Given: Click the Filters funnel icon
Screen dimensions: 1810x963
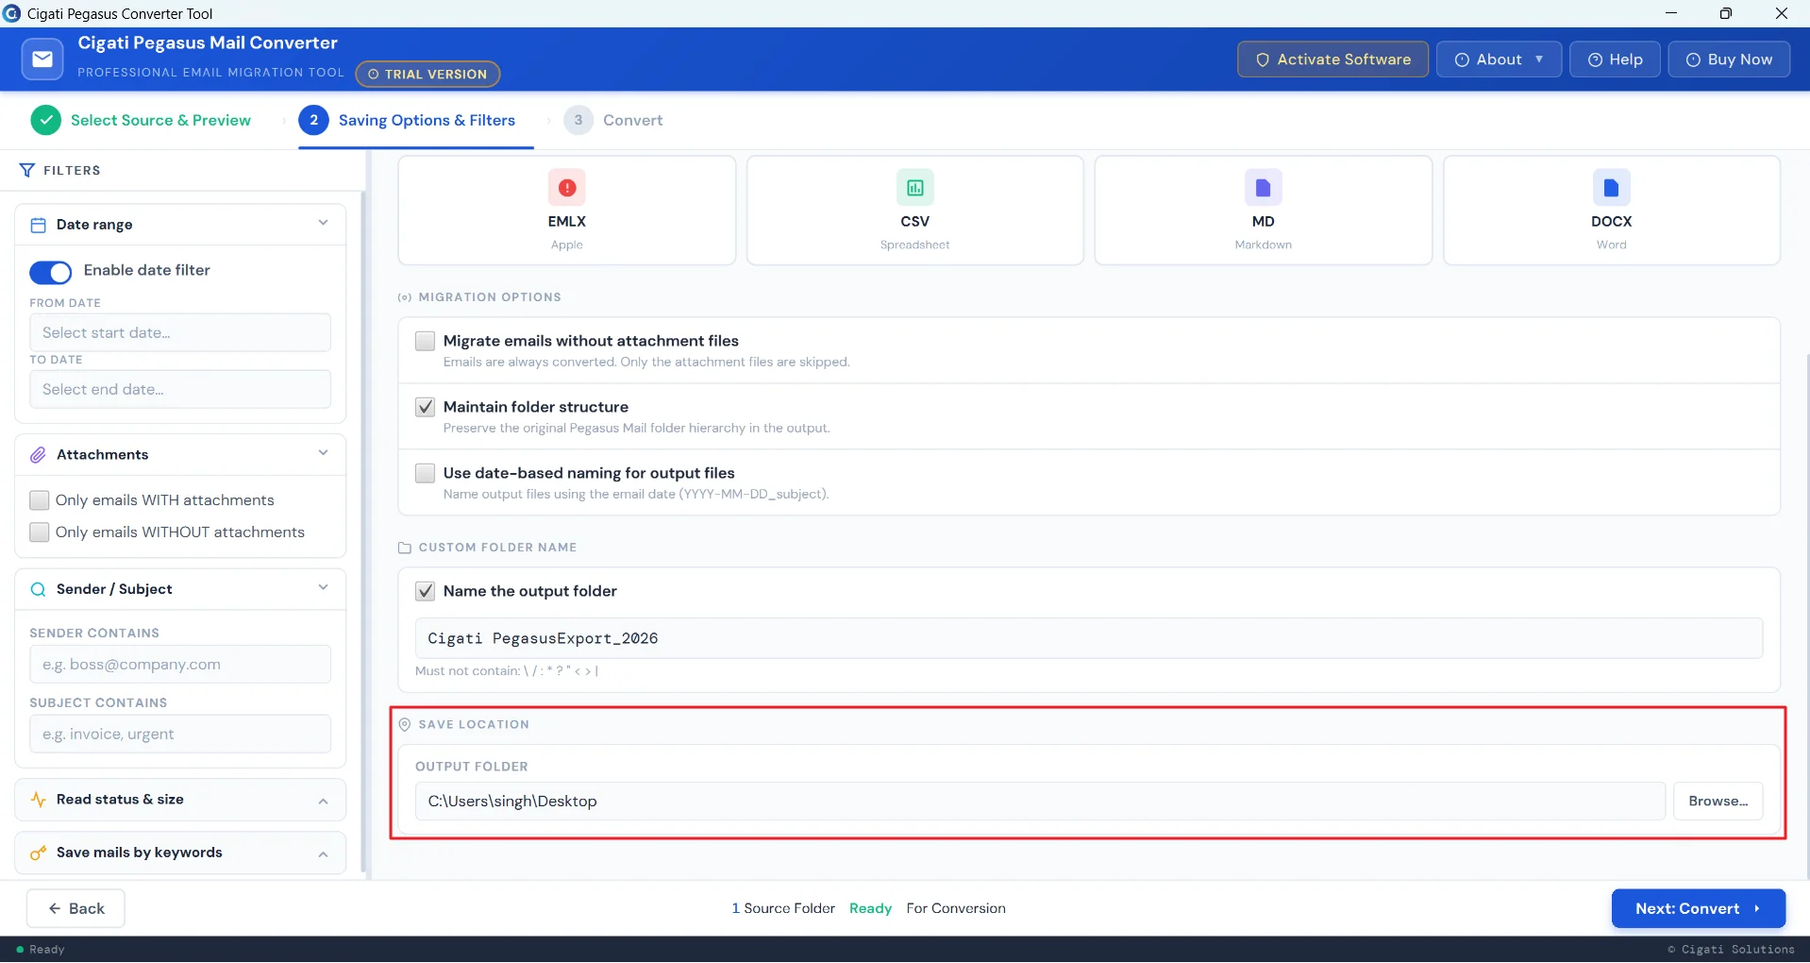Looking at the screenshot, I should (27, 171).
